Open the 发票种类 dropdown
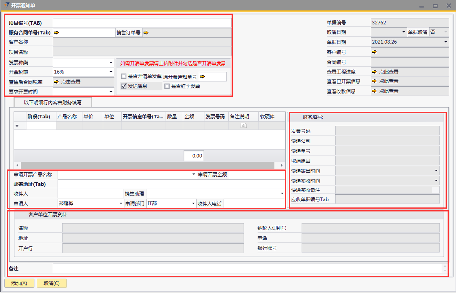 111,63
